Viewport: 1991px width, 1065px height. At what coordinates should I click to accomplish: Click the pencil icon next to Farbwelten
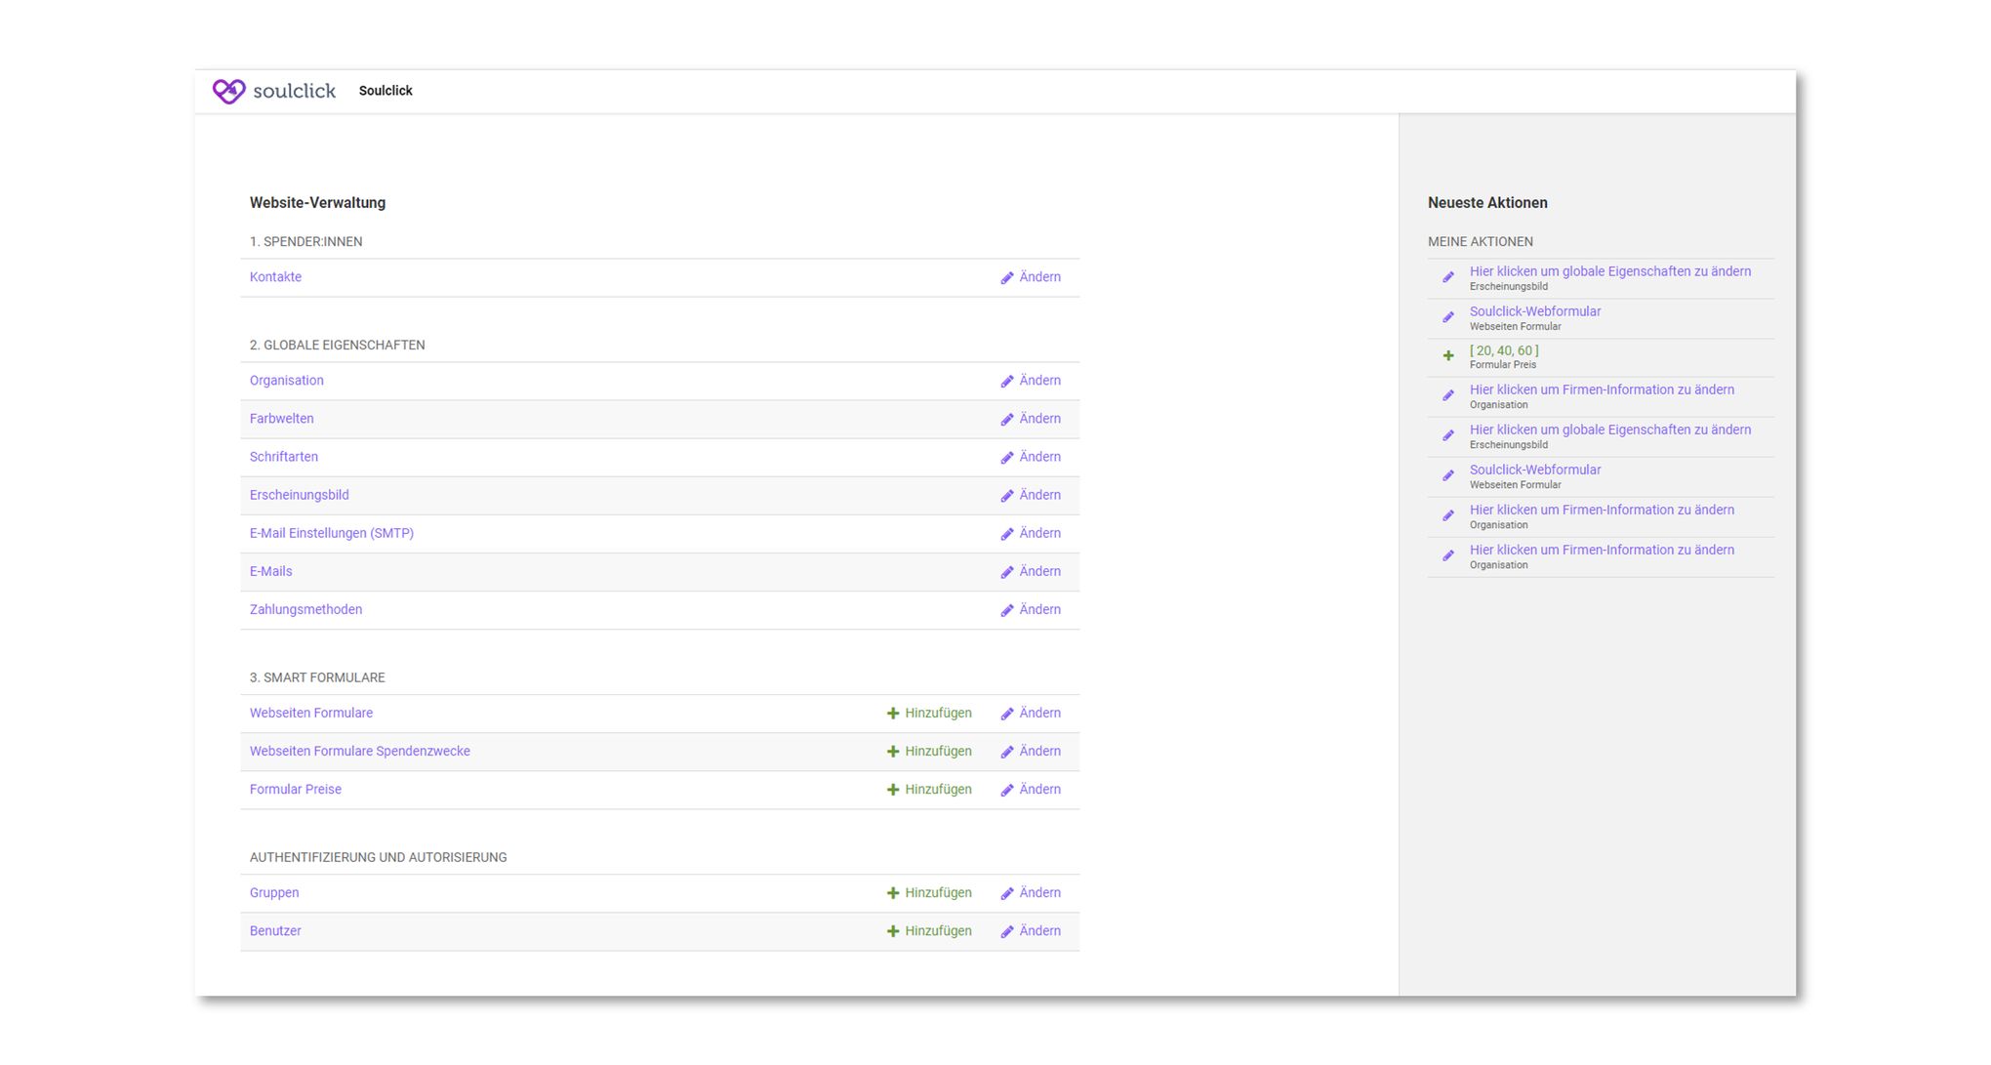click(1007, 420)
